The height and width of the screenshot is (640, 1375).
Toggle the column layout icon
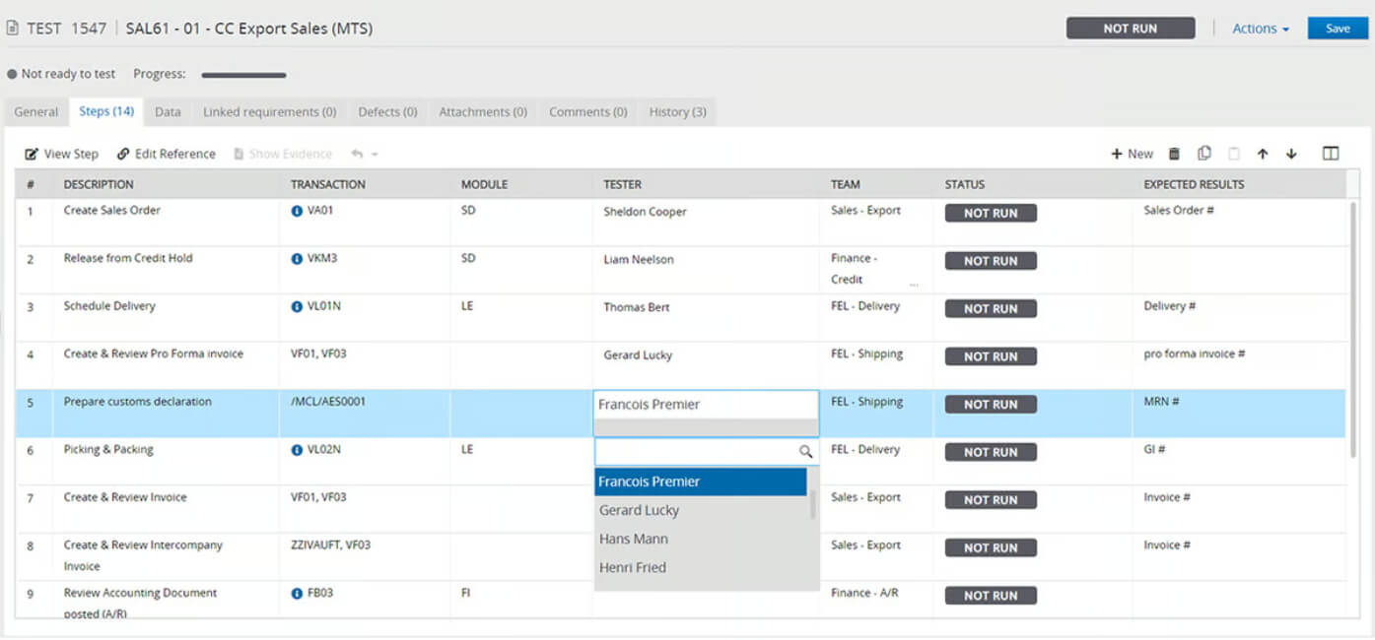click(1331, 154)
